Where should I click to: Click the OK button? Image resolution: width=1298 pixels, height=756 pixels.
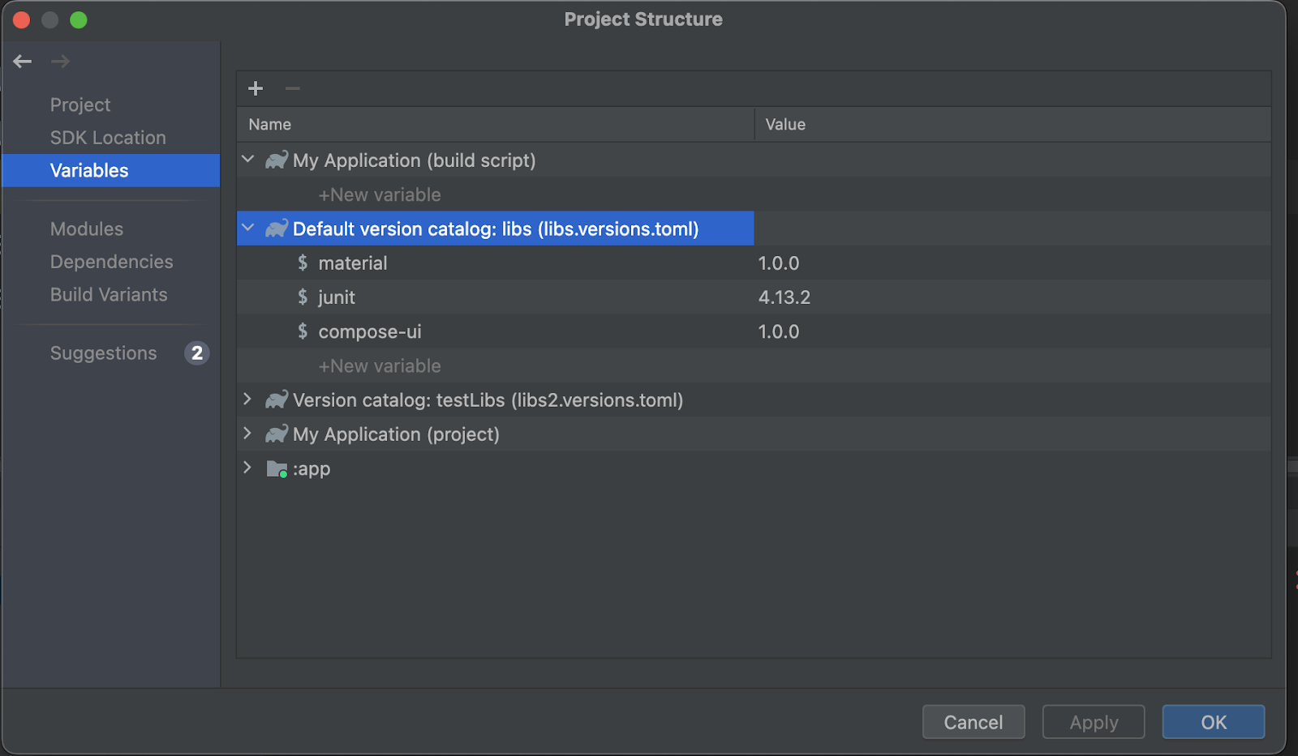click(x=1213, y=721)
